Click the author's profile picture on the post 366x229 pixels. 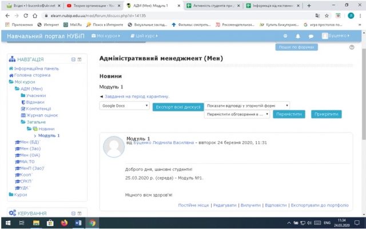tap(114, 147)
